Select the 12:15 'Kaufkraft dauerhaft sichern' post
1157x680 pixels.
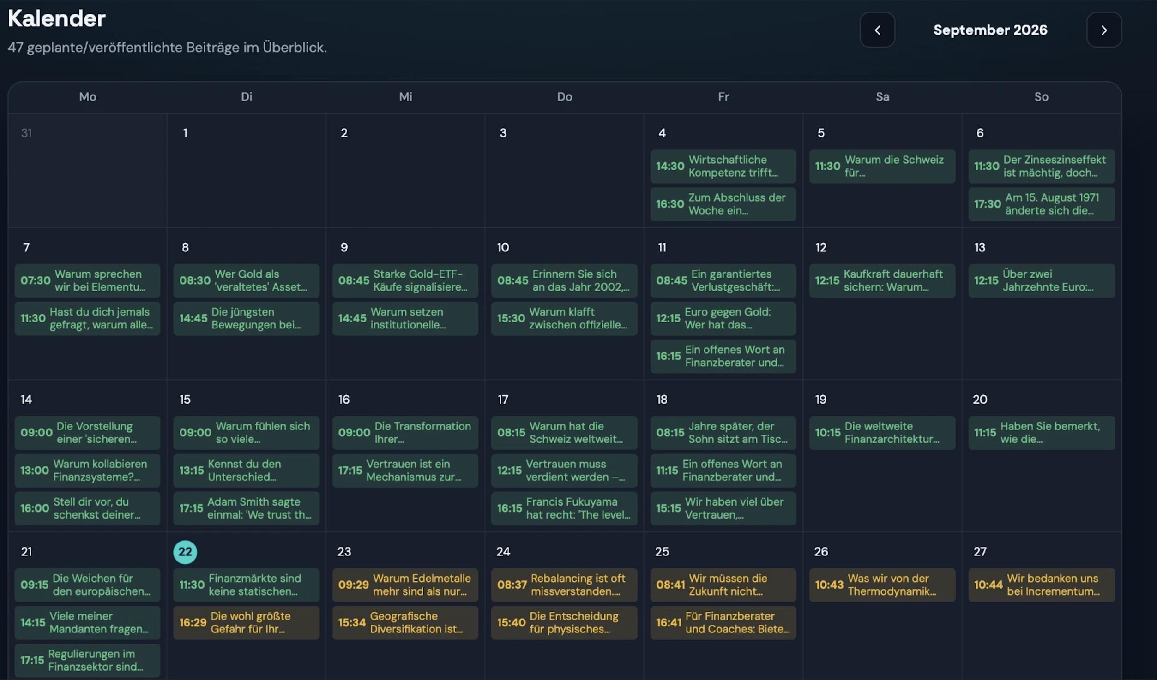(882, 280)
